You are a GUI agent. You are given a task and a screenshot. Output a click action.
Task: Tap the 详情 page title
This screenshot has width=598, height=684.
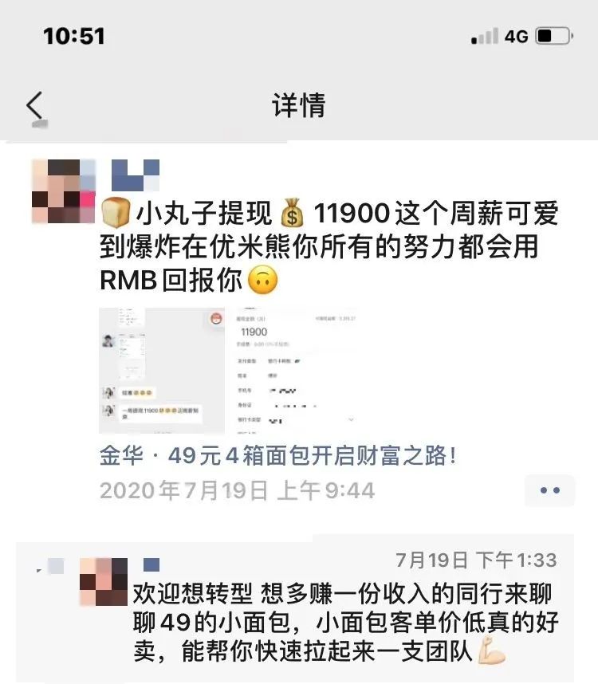(299, 105)
